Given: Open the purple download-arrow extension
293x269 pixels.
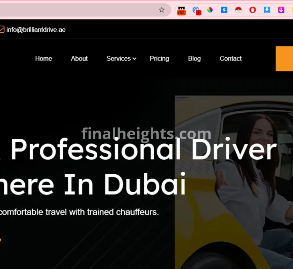Looking at the screenshot, I should [281, 10].
